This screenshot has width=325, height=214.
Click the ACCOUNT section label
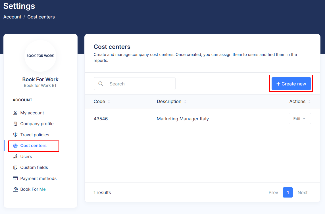pyautogui.click(x=22, y=100)
